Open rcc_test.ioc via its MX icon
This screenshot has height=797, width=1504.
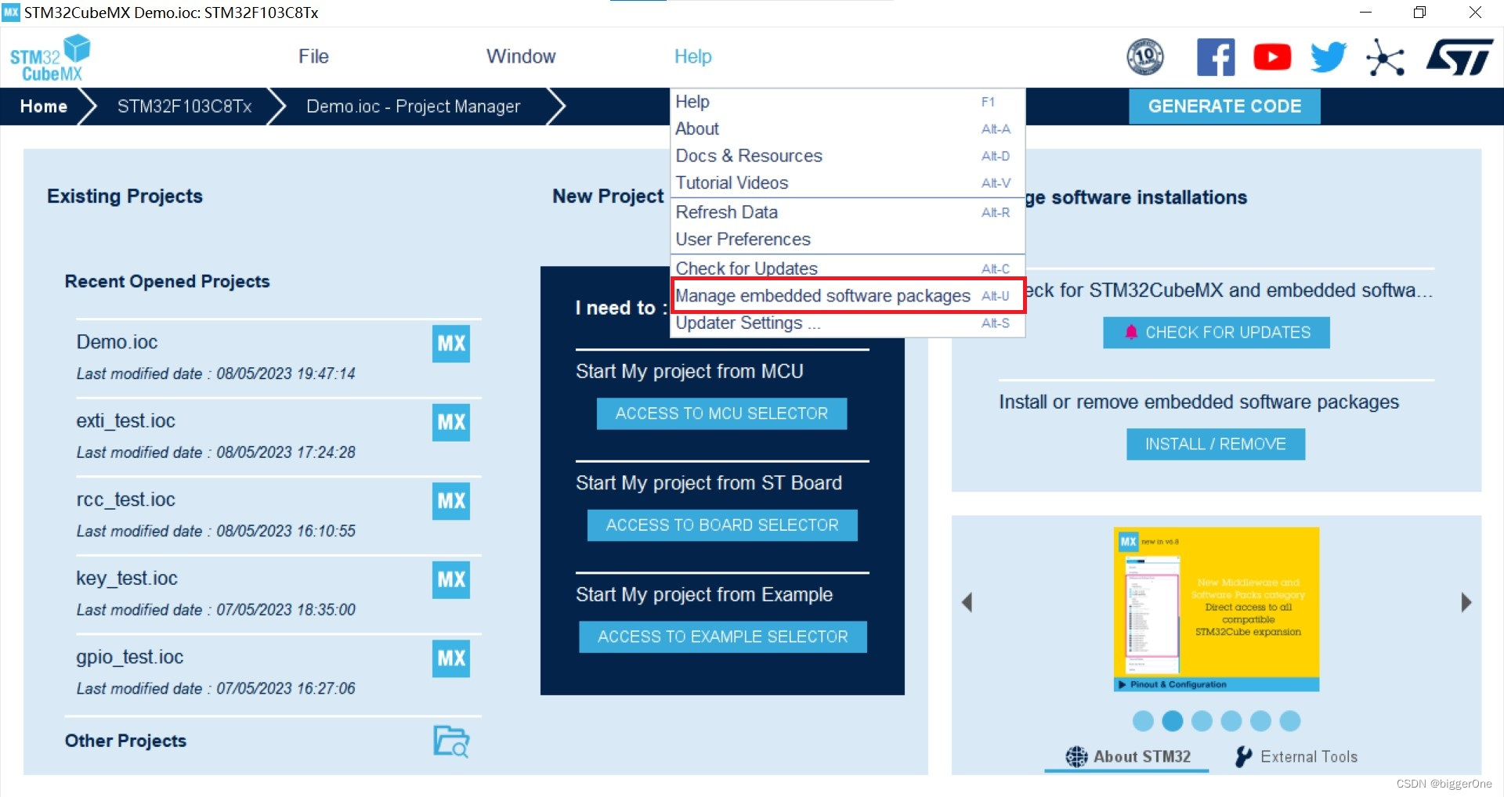pyautogui.click(x=451, y=501)
